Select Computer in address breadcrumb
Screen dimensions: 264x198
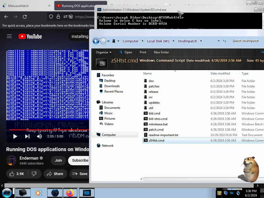[x=130, y=41]
